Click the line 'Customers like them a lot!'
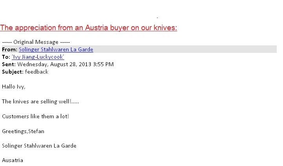This screenshot has width=283, height=166. pyautogui.click(x=36, y=116)
